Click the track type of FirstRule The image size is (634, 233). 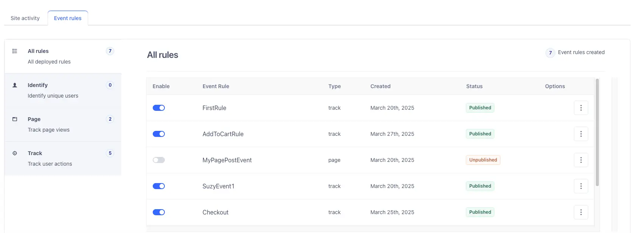(x=335, y=108)
